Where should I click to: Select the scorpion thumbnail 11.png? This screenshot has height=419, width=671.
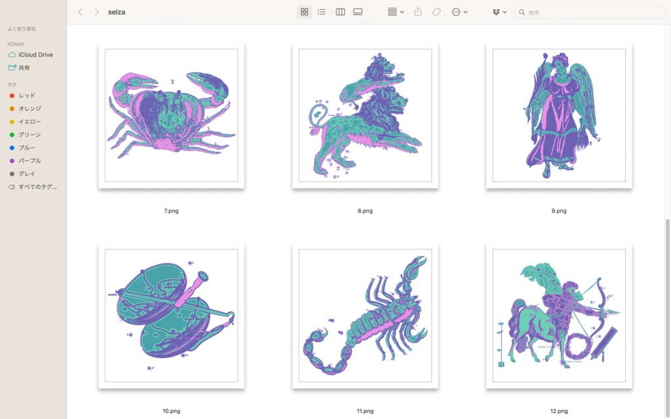(x=365, y=316)
